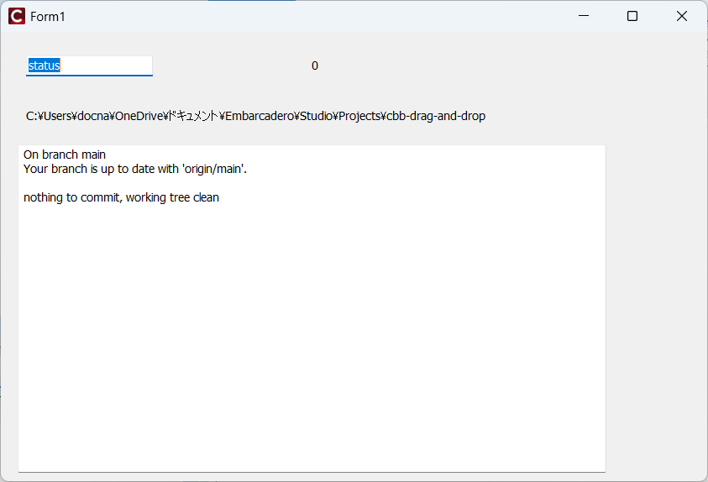708x482 pixels.
Task: Click the '0' exit code label
Action: 315,66
